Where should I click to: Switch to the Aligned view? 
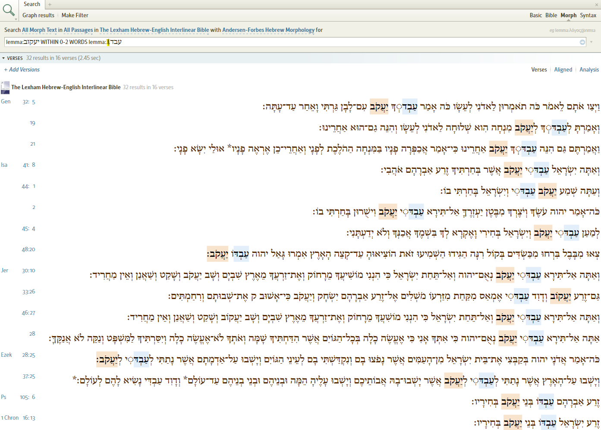click(x=563, y=69)
